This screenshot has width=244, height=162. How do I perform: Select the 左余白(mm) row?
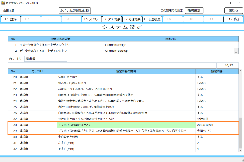[123, 143]
